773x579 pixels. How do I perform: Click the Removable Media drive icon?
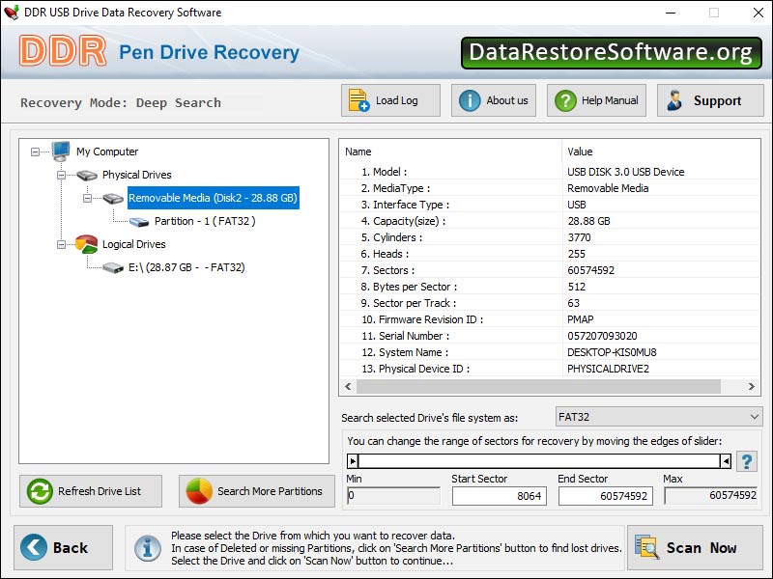[113, 199]
